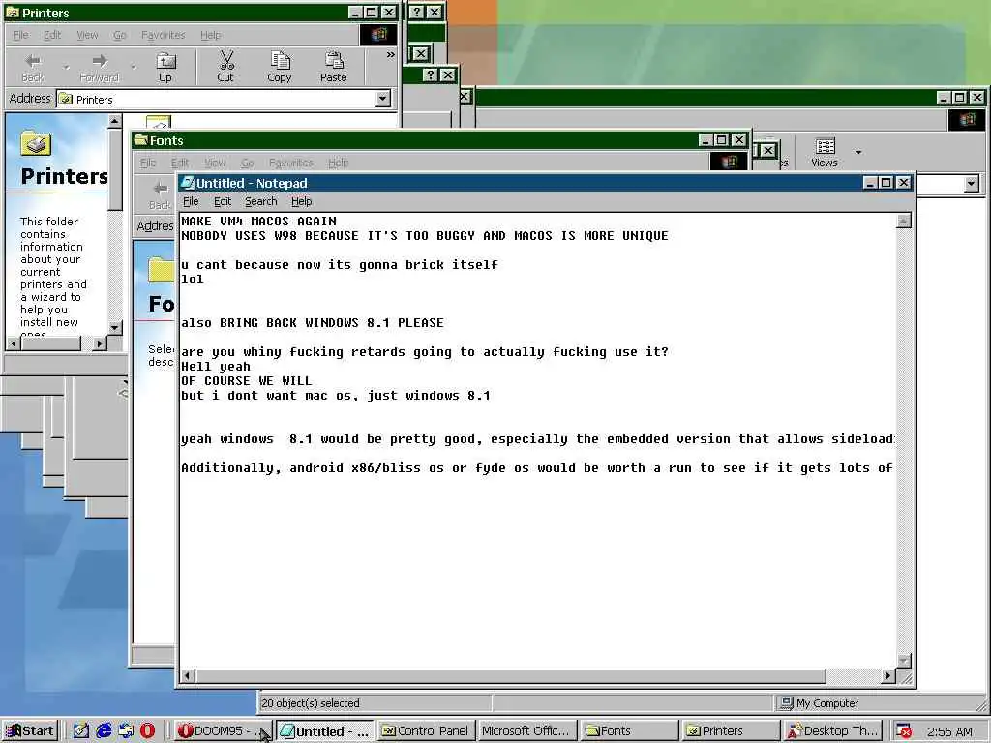
Task: Switch to Microsoft Office taskbar button
Action: (527, 731)
